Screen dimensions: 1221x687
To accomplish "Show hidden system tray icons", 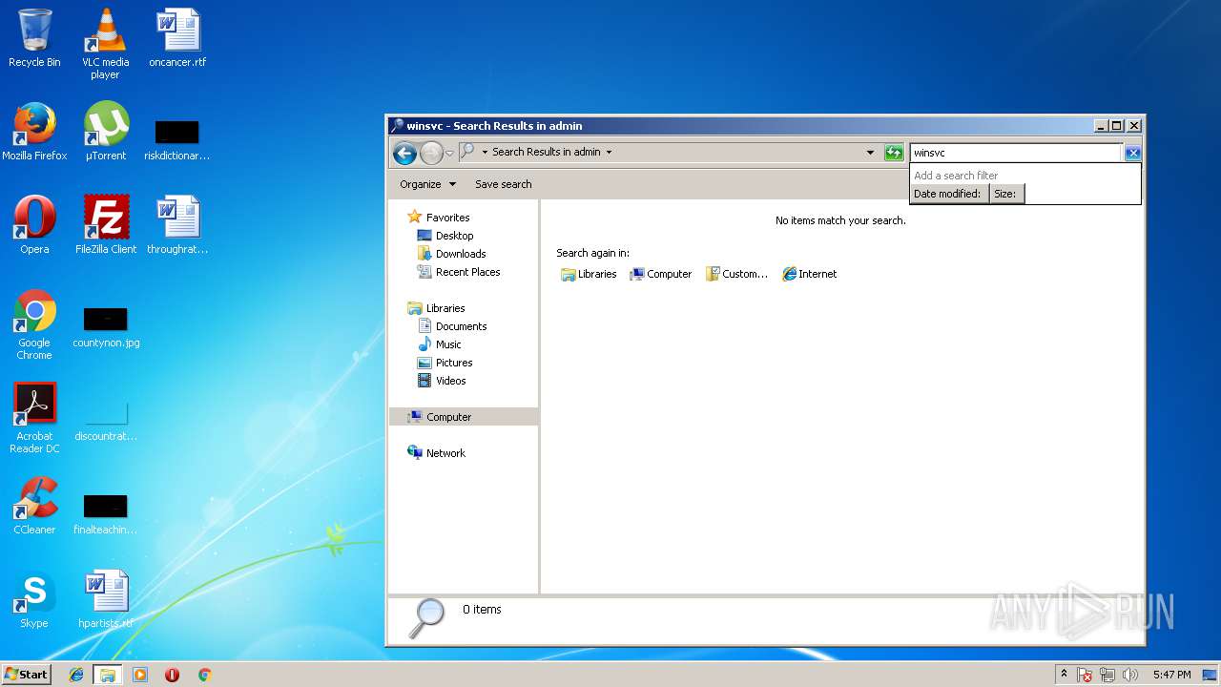I will pyautogui.click(x=1064, y=675).
